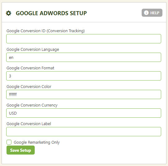
Task: Click the 'Google Conversion Language' label
Action: [x=33, y=50]
